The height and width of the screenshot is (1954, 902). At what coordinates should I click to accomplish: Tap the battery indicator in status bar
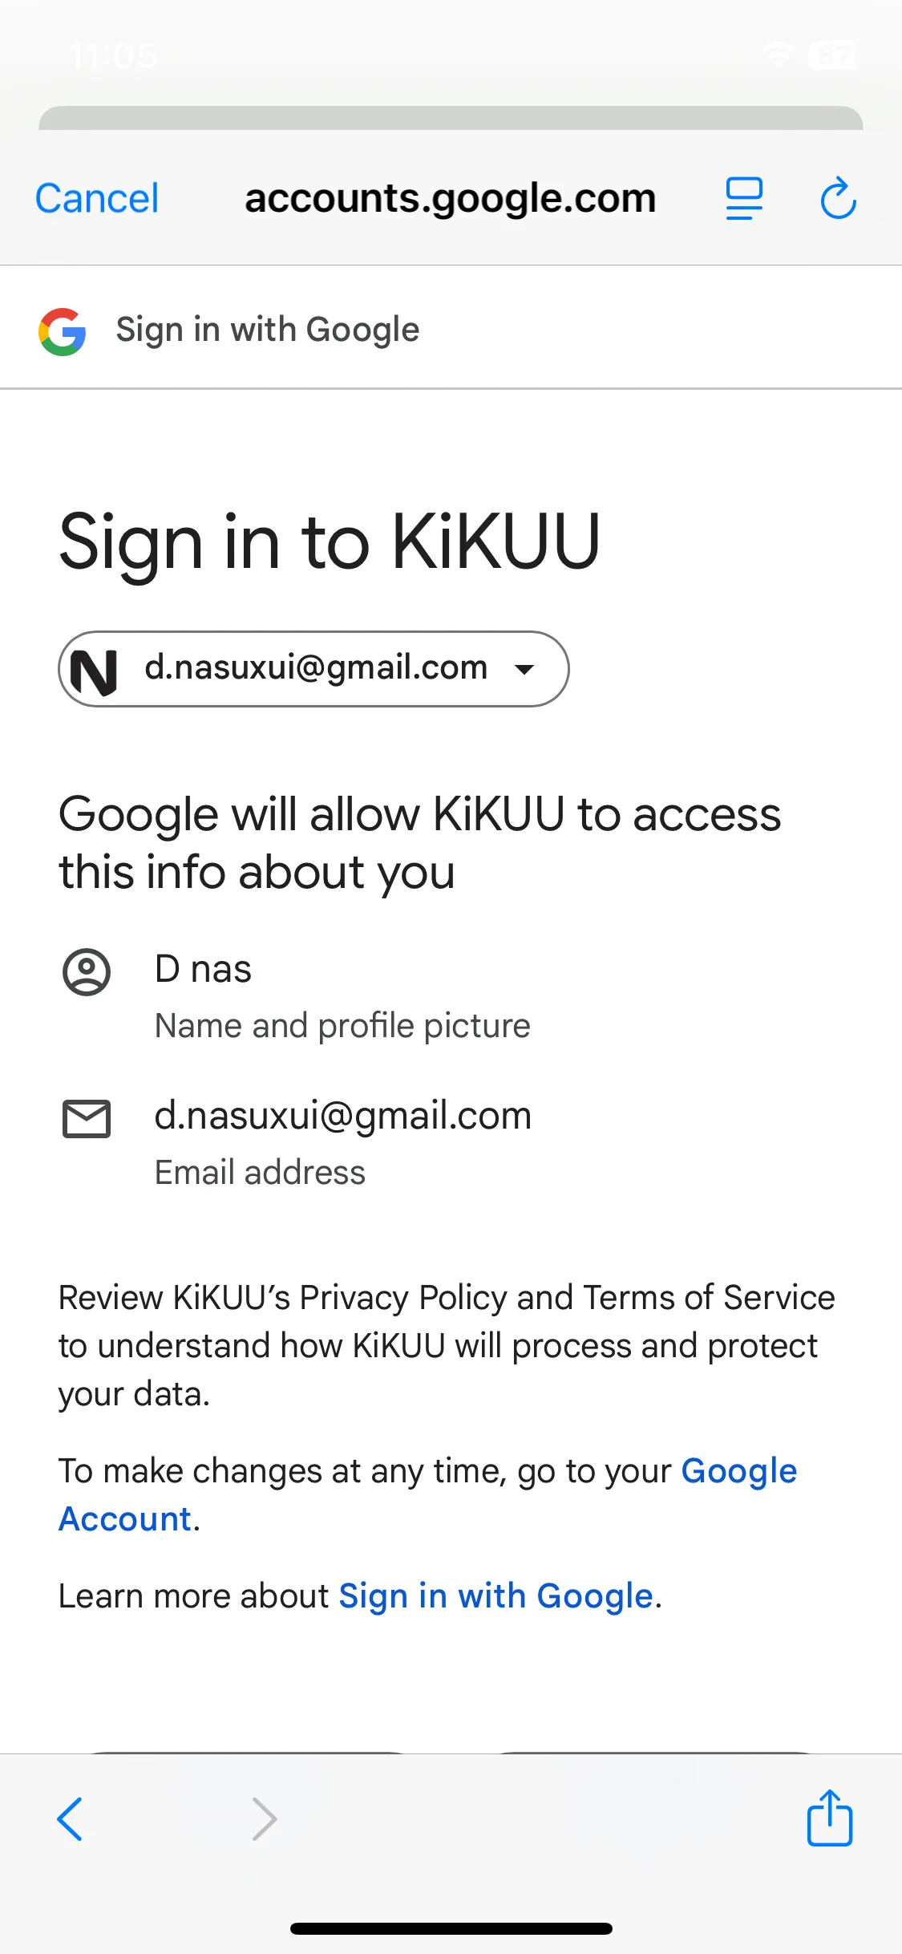point(833,55)
